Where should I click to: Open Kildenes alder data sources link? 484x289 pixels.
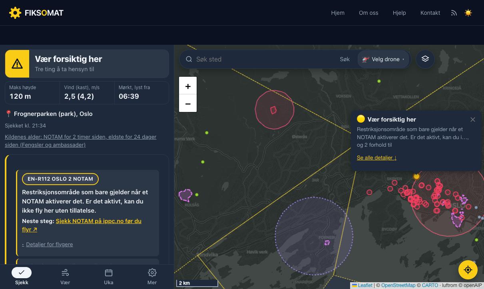(81, 141)
